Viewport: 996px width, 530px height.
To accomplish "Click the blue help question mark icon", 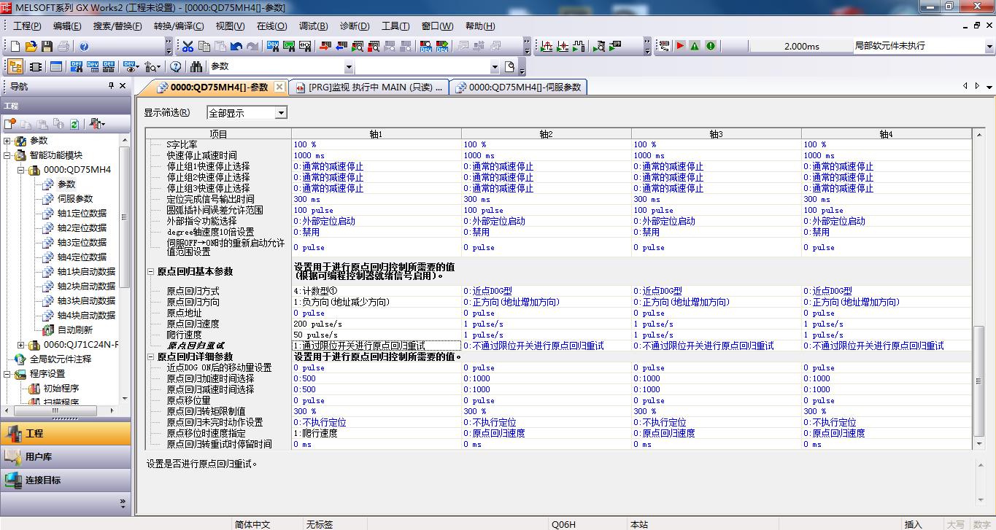I will tap(84, 46).
